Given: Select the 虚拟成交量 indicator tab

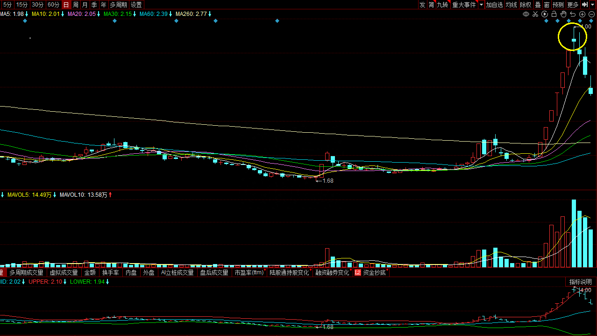Looking at the screenshot, I should 64,272.
